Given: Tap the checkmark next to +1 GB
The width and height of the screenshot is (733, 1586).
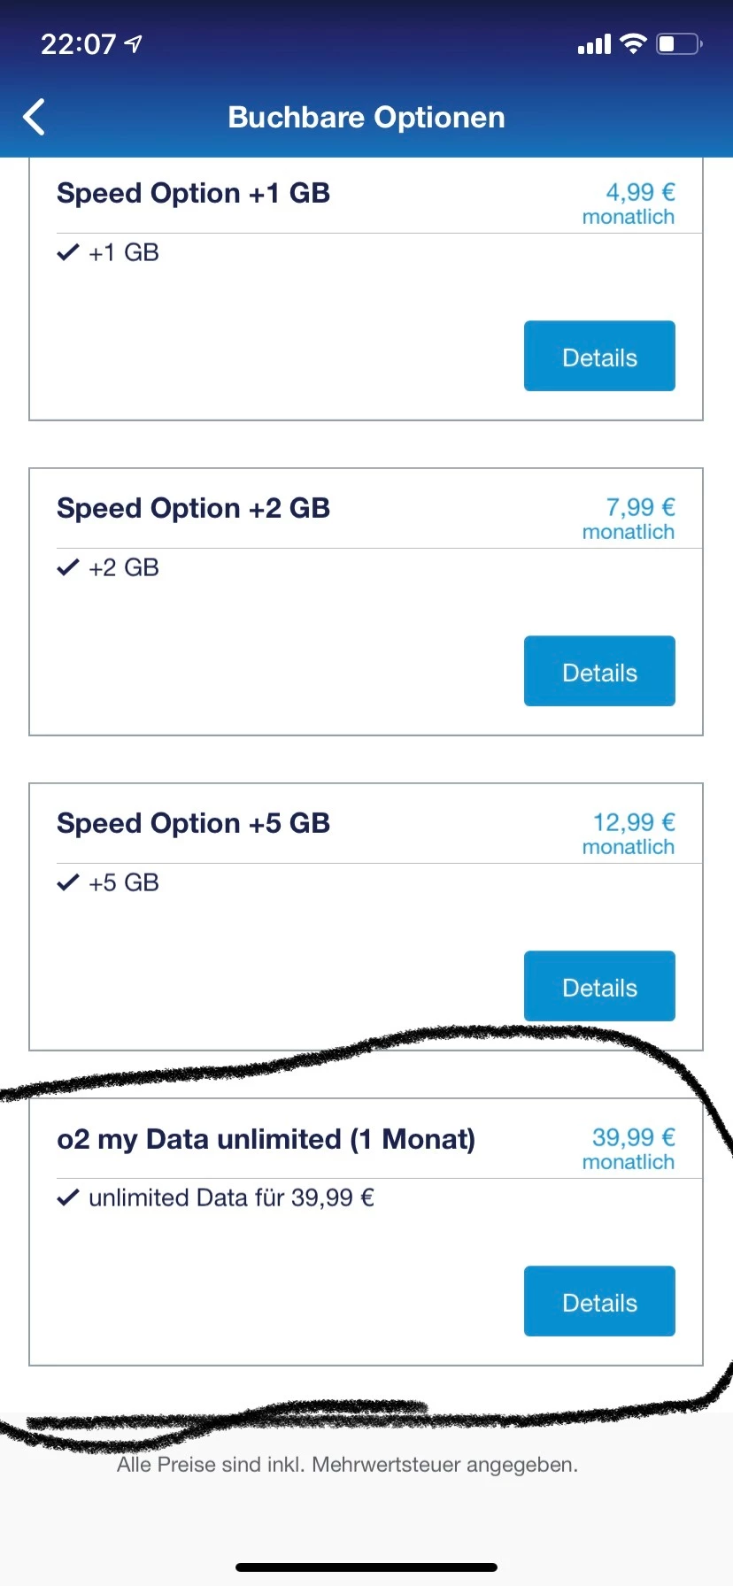Looking at the screenshot, I should tap(67, 253).
